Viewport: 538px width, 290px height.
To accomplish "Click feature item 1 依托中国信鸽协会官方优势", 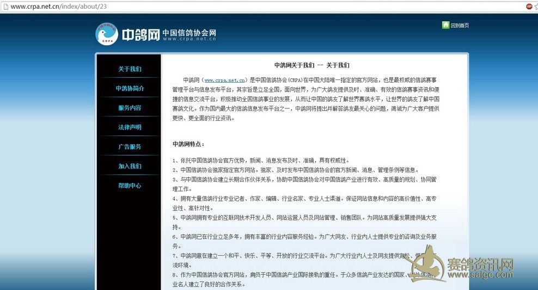I will pos(261,161).
